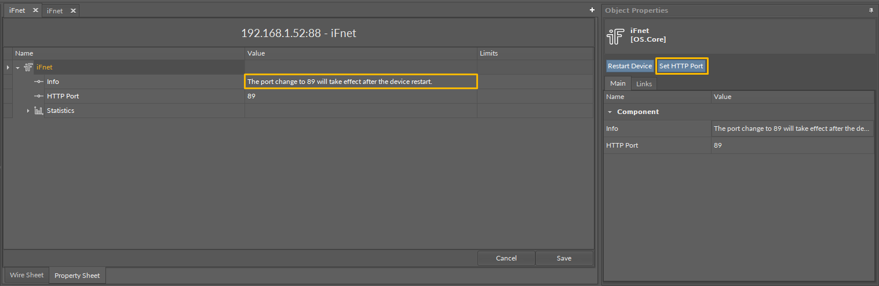This screenshot has width=879, height=286.
Task: Click the plus icon to add a tab
Action: (592, 10)
